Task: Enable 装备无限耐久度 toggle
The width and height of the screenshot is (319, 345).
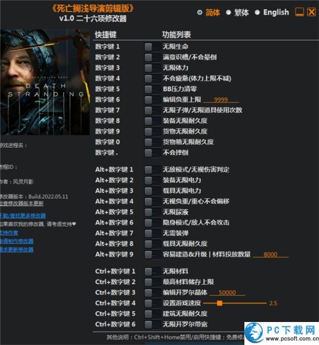Action: coord(152,121)
